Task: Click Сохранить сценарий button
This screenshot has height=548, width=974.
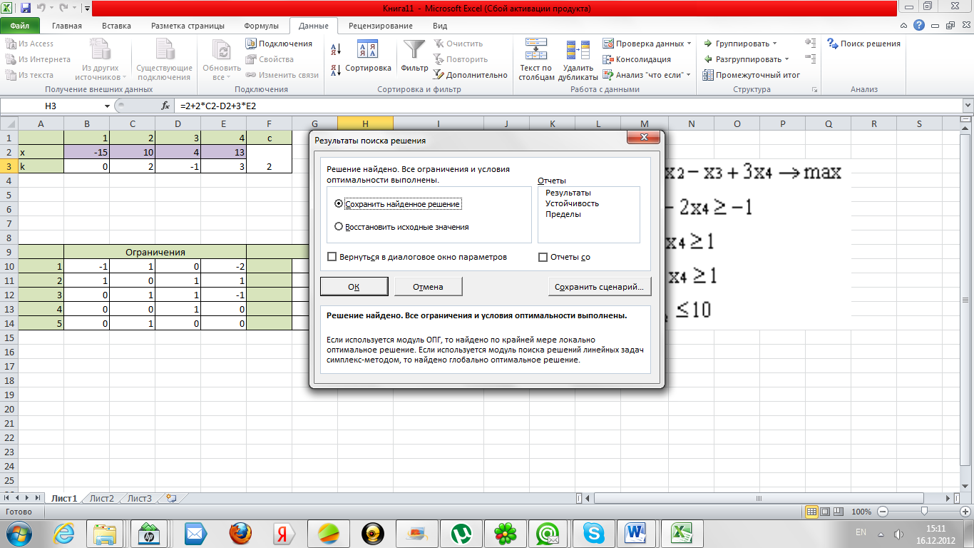Action: coord(599,287)
